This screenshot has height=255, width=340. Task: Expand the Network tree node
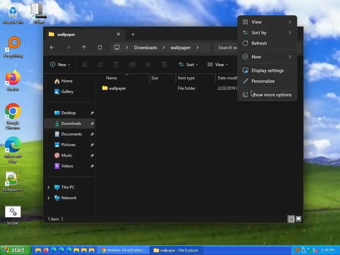click(x=49, y=198)
